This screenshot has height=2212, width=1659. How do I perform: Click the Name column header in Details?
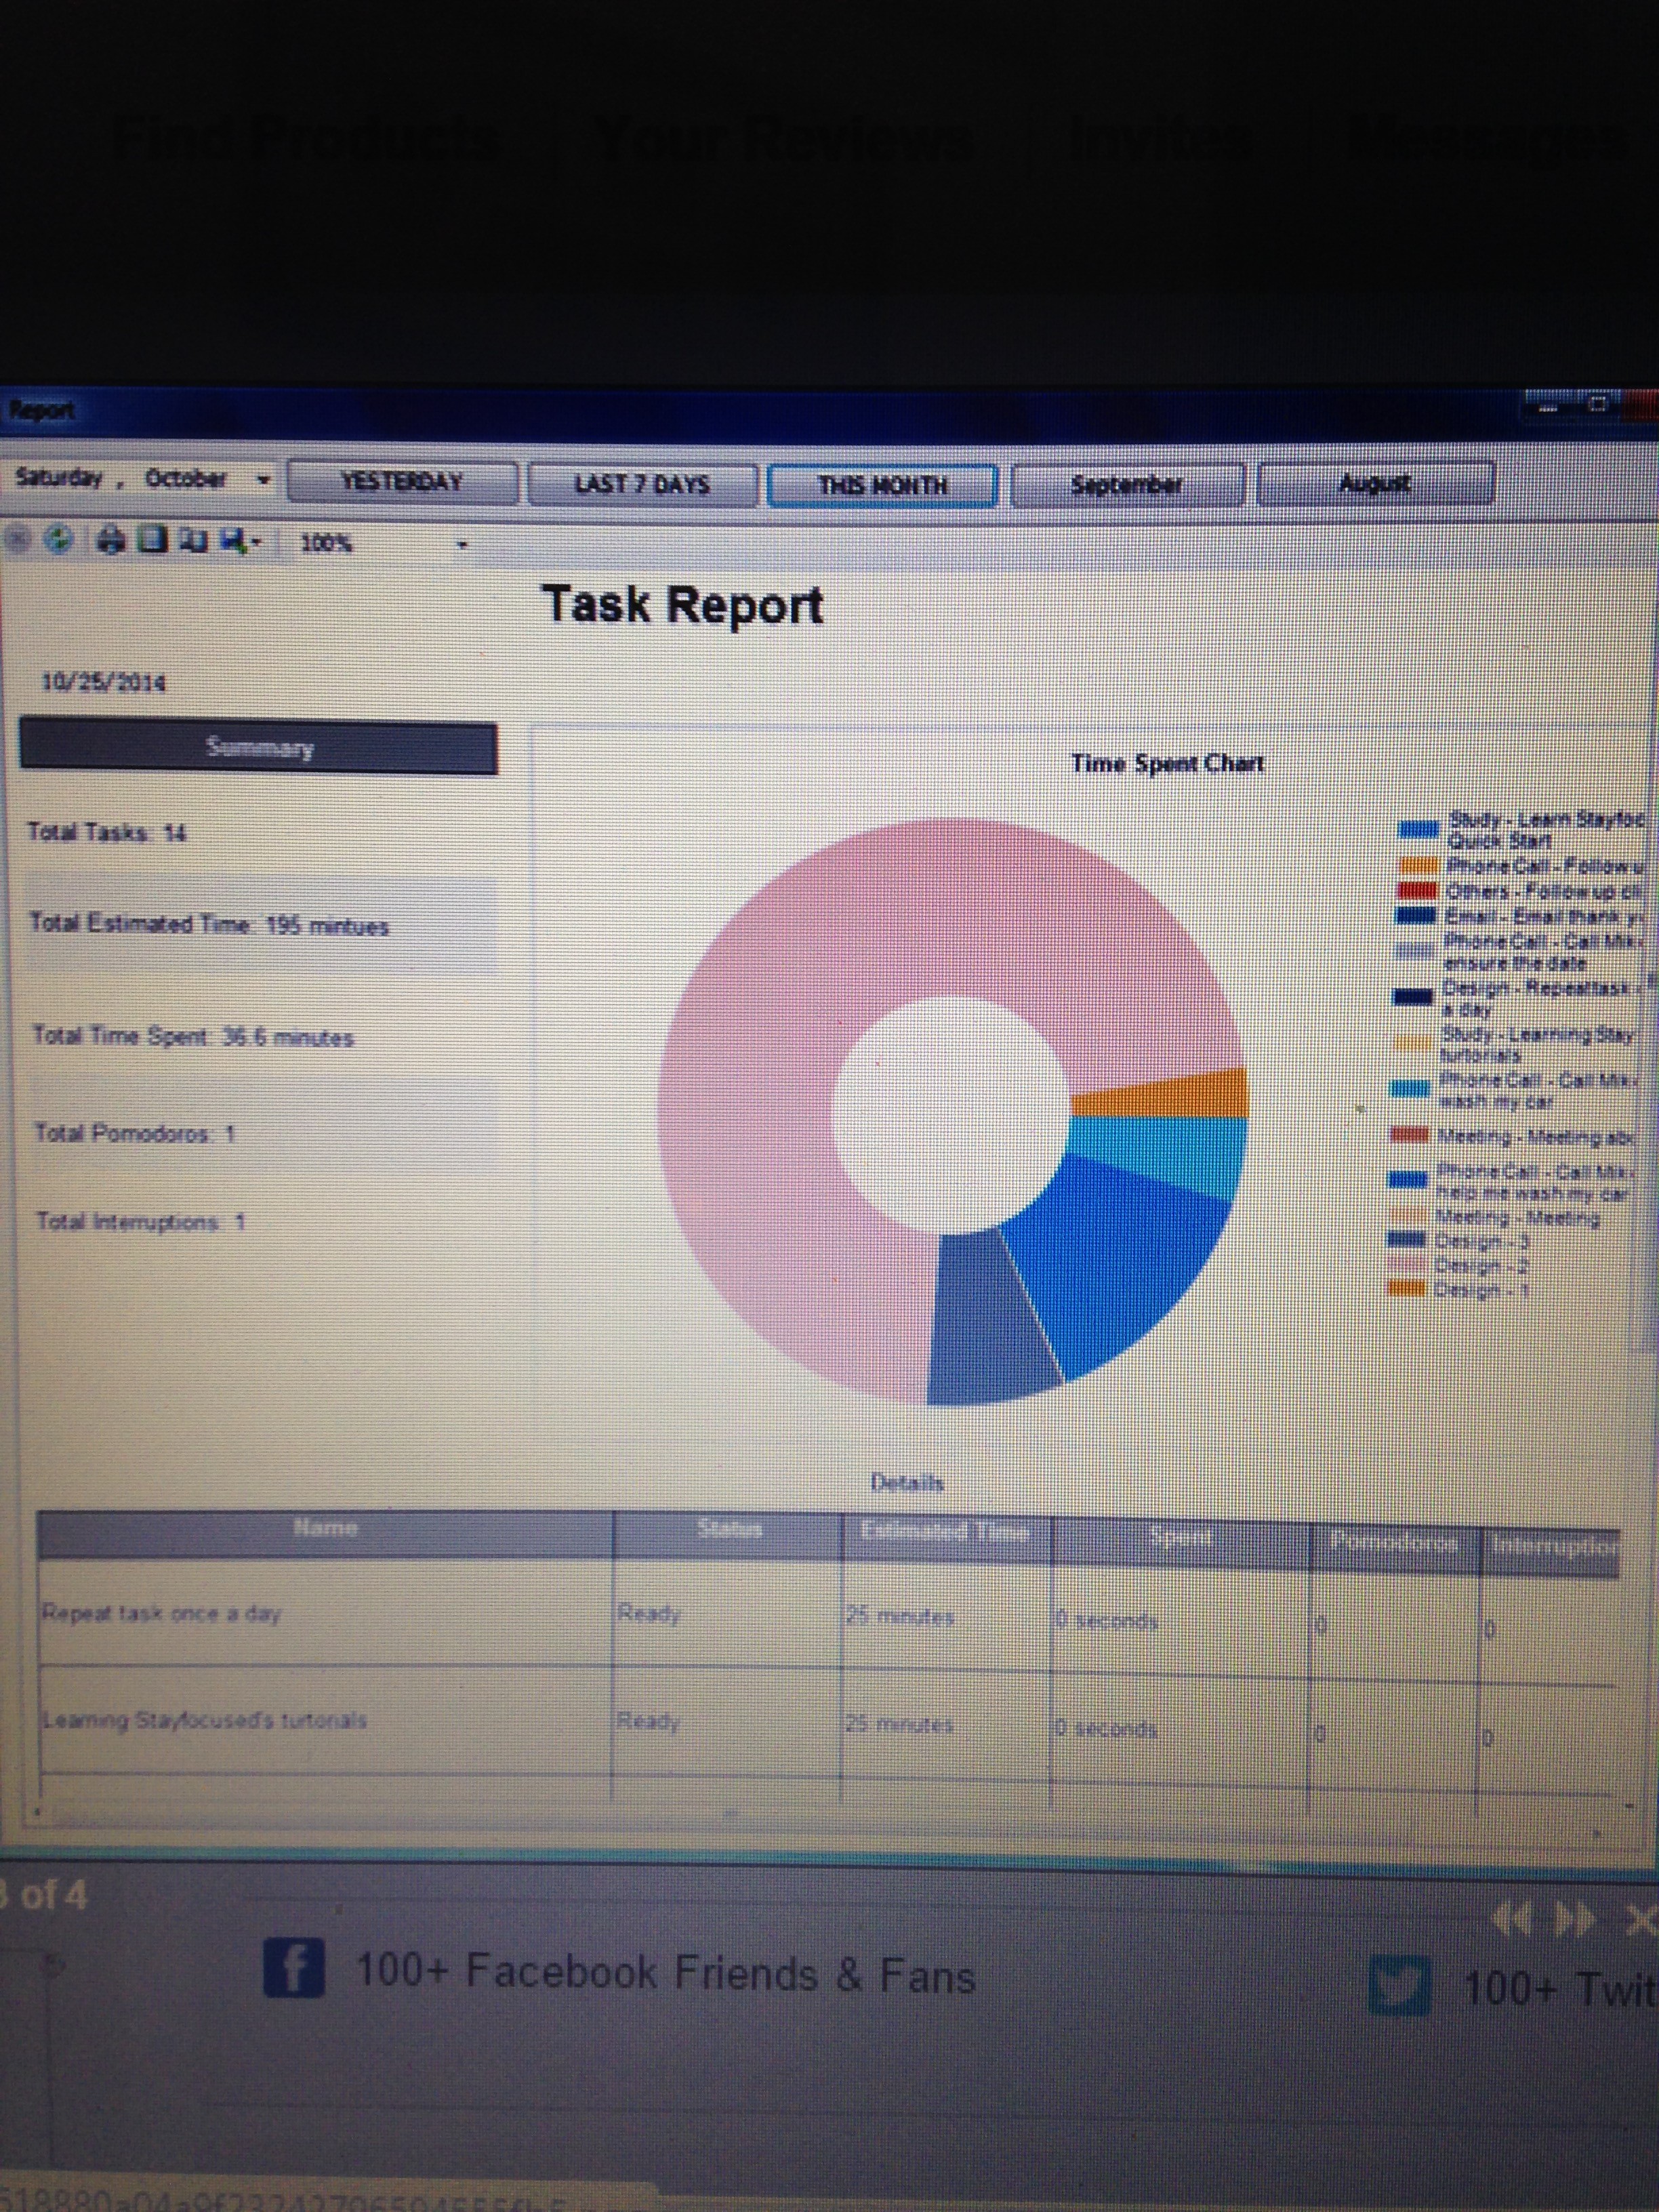point(325,1529)
